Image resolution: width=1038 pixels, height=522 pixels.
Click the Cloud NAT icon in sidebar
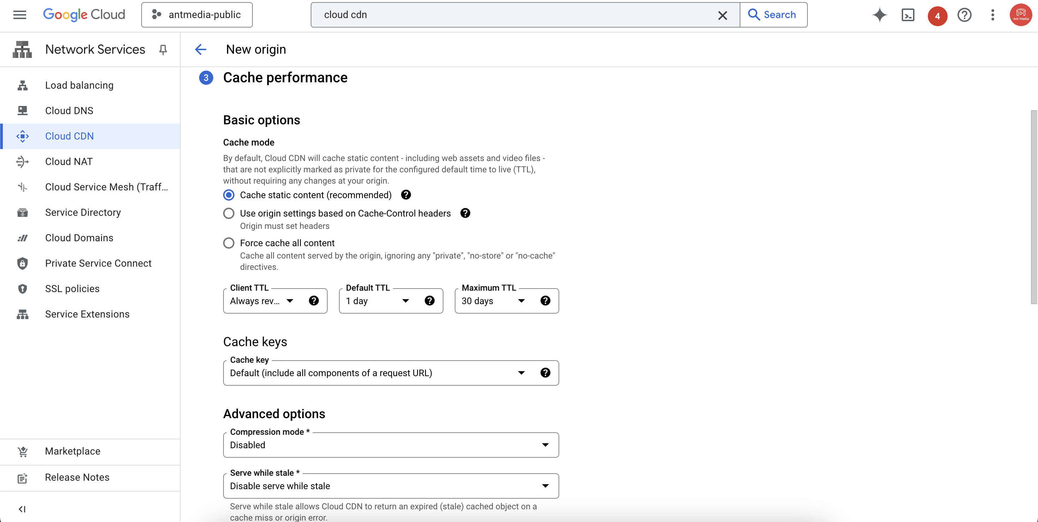tap(22, 162)
